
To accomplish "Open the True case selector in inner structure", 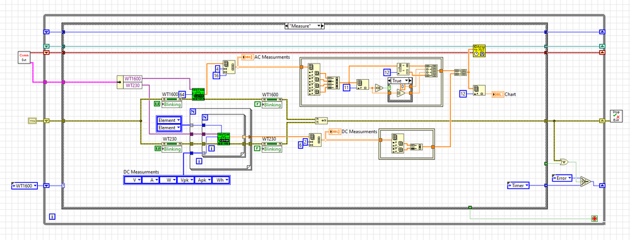I will point(399,80).
